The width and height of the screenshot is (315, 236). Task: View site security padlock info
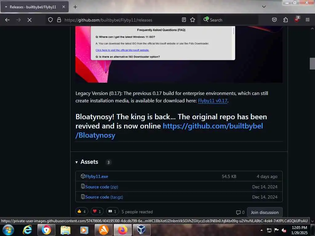pos(59,20)
